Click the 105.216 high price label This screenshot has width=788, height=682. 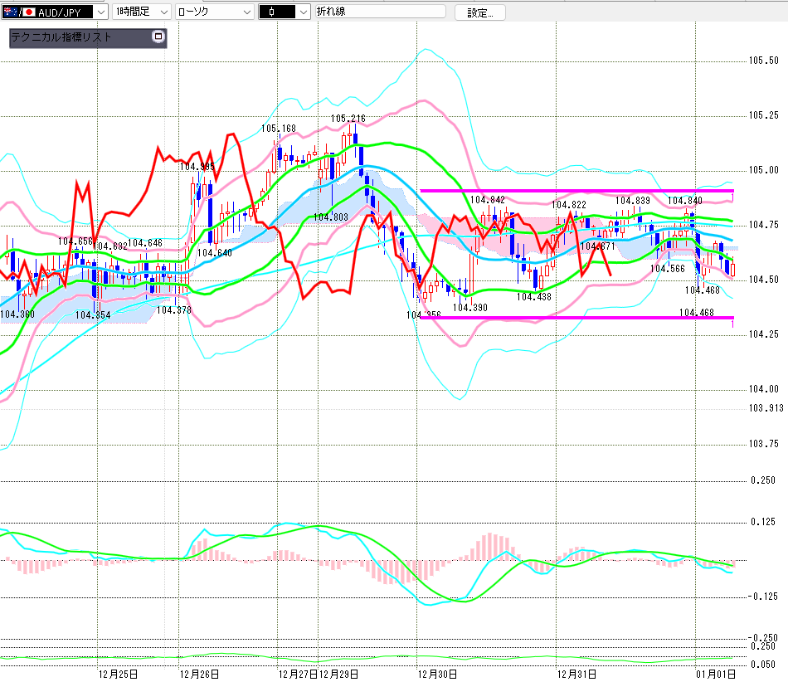coord(348,119)
